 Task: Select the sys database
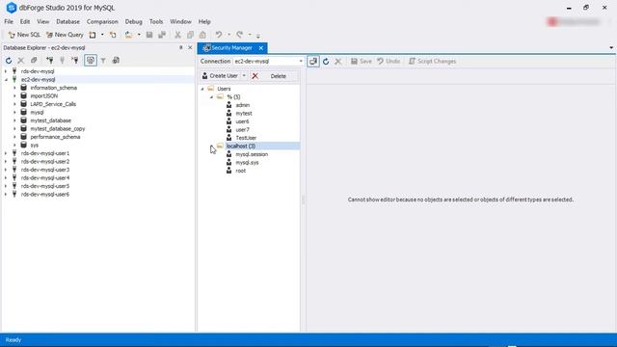(x=35, y=146)
